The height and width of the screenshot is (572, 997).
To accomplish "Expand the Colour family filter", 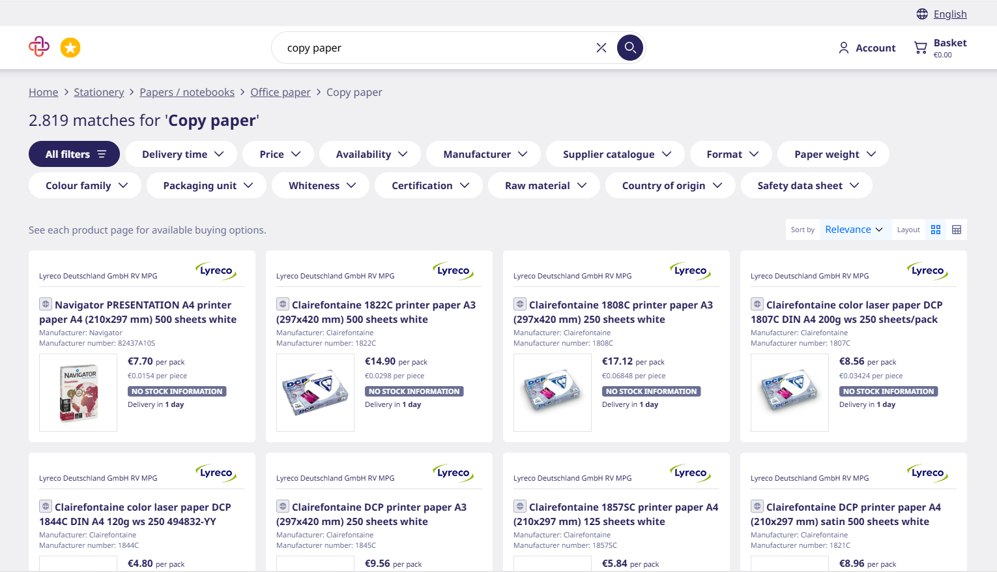I will pos(85,185).
